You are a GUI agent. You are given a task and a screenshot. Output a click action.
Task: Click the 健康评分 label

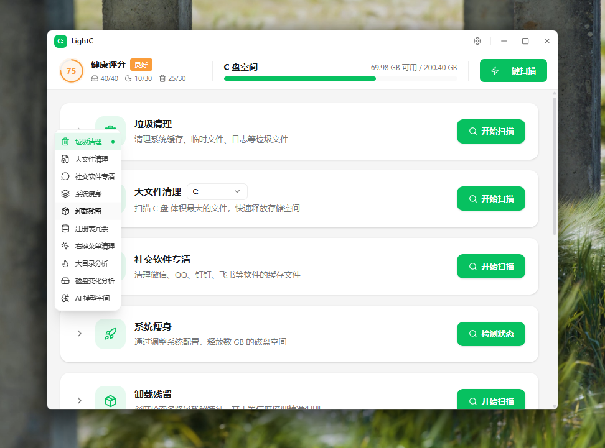tap(108, 65)
